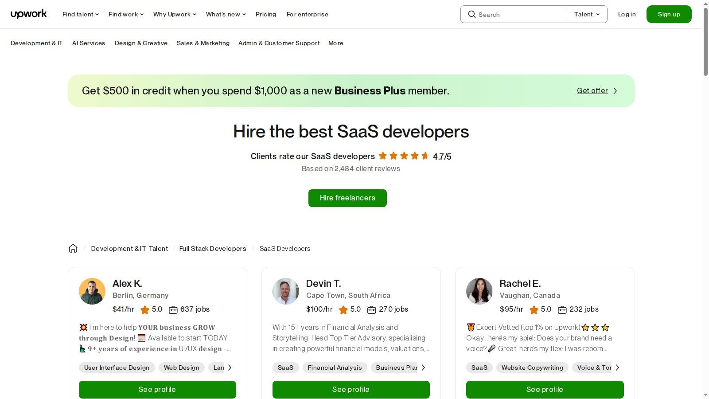
Task: Open Rachel E.'s See profile page
Action: pyautogui.click(x=545, y=389)
